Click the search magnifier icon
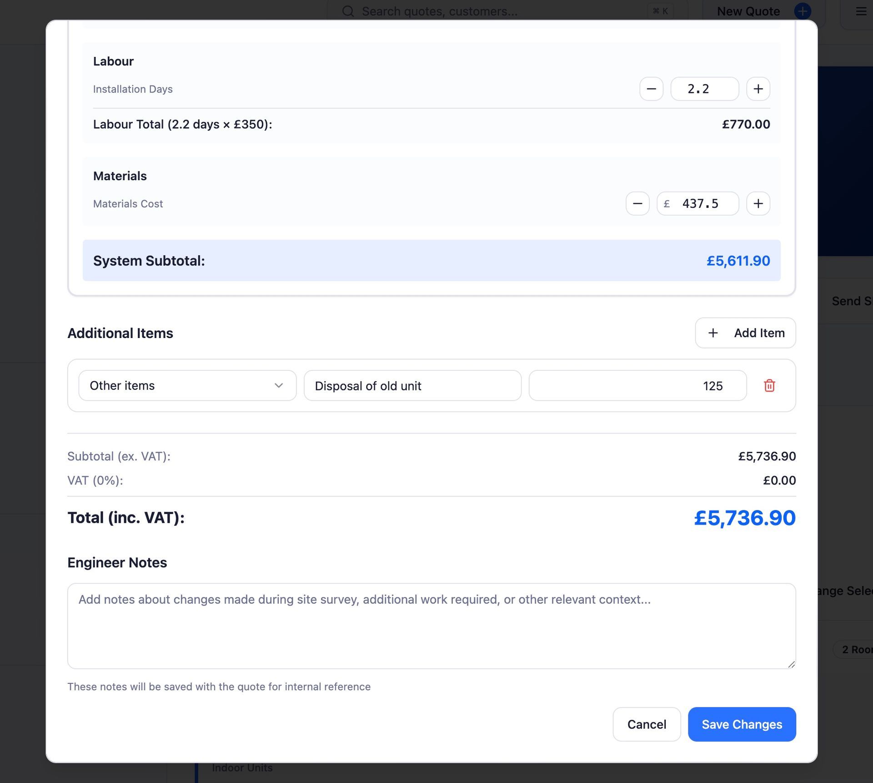The image size is (873, 783). (348, 11)
